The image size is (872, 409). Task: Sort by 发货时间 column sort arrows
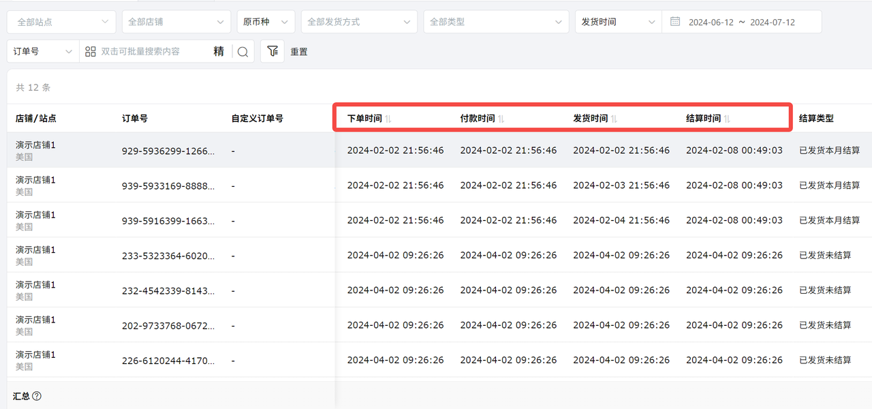[614, 119]
